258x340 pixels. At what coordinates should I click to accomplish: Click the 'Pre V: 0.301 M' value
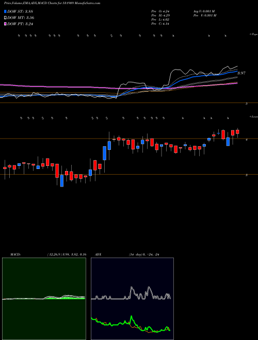pos(204,15)
